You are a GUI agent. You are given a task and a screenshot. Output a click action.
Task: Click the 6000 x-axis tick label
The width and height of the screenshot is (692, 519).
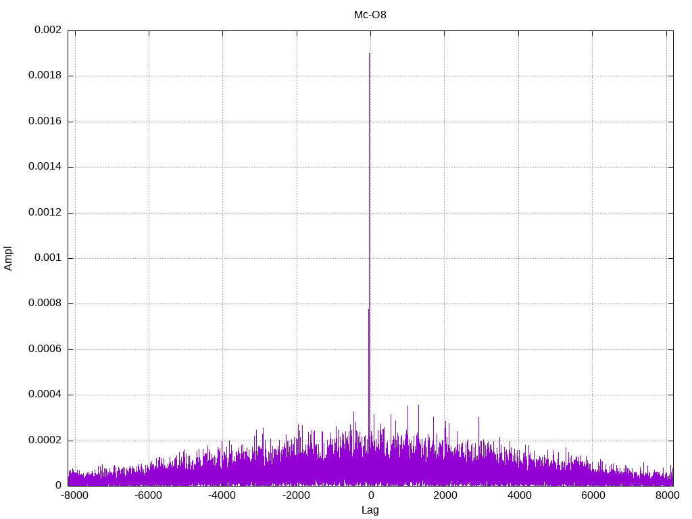tap(593, 495)
